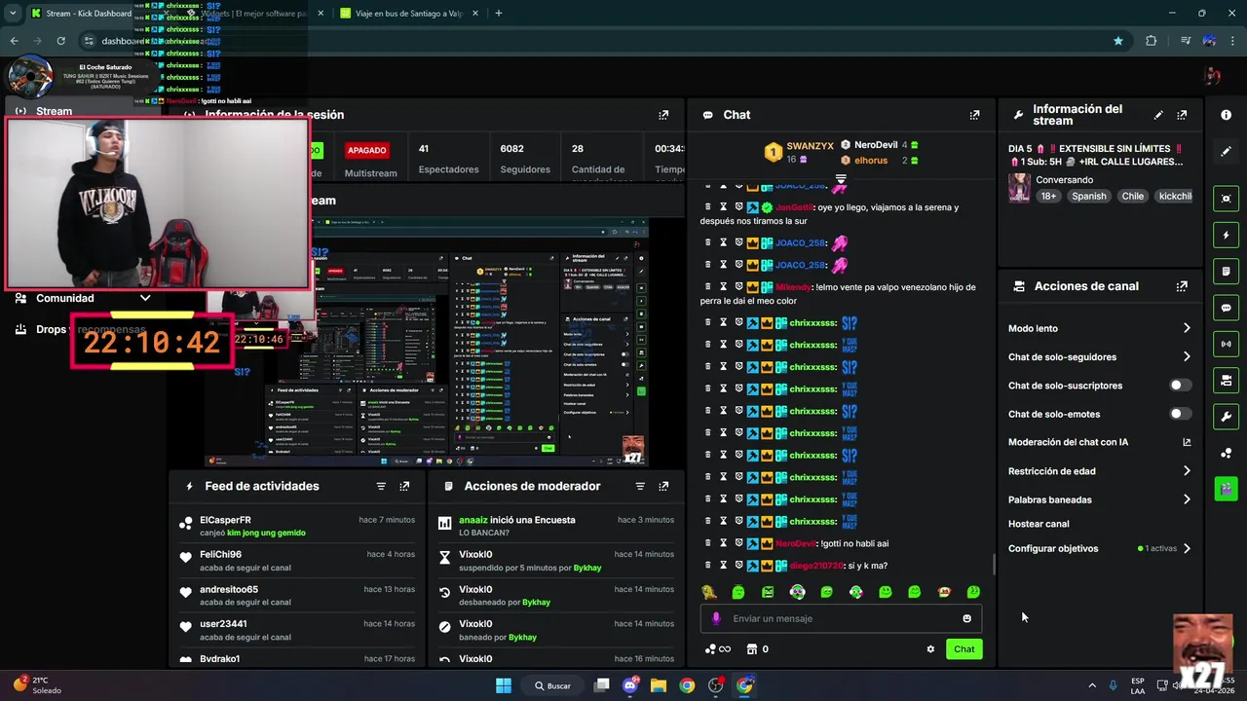Click into Enviar un mensaje input field
Image resolution: width=1247 pixels, height=701 pixels.
tap(843, 618)
